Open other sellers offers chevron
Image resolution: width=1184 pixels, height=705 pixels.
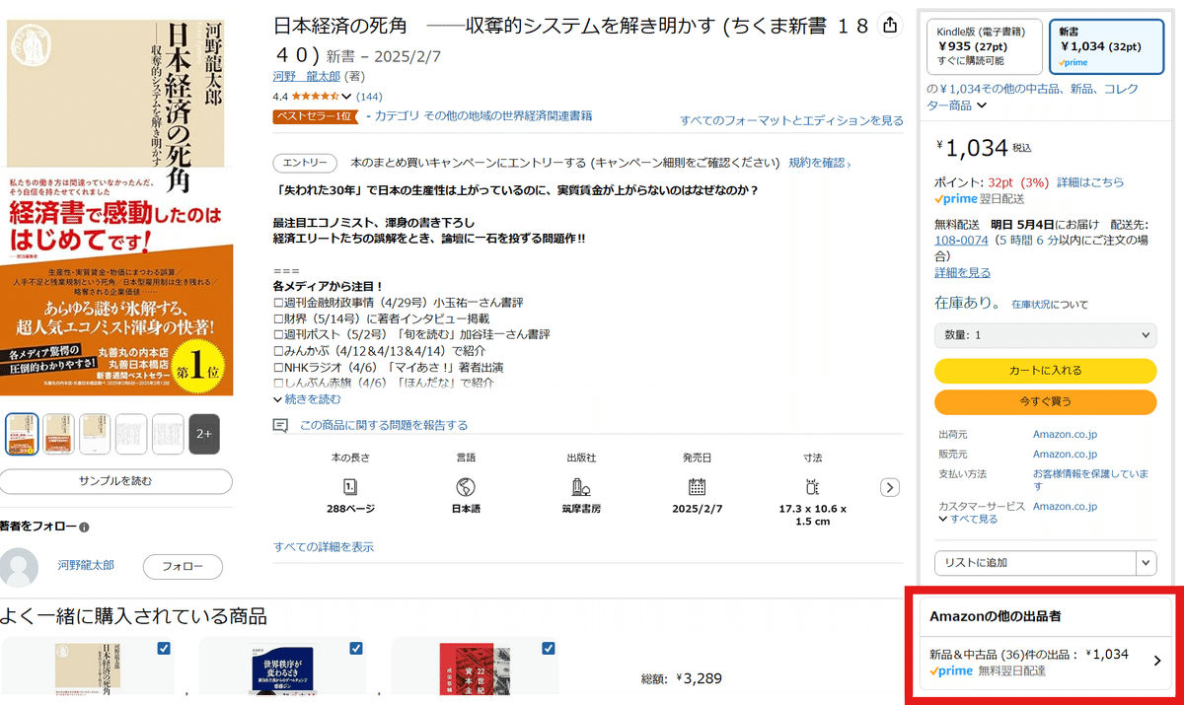(x=1157, y=662)
